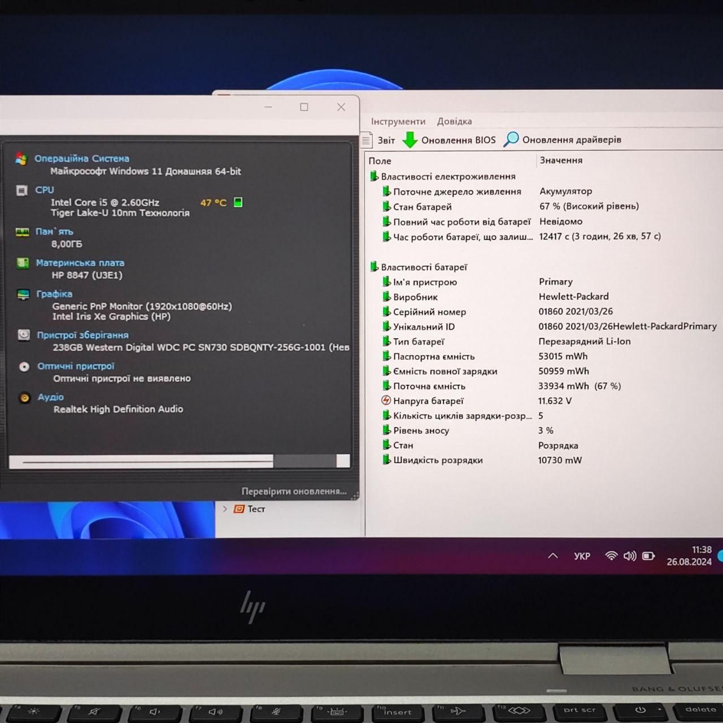Click the Ємність повної зарядки row icon
Image resolution: width=723 pixels, height=723 pixels.
click(386, 371)
